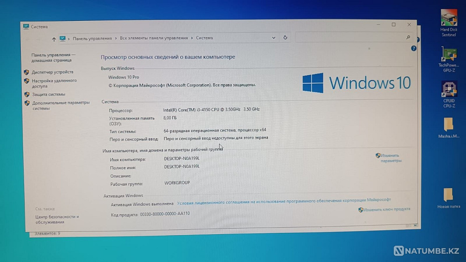Click shield icon beside Диспетчер устройств
Viewport: 466px width, 262px height.
tap(27, 72)
